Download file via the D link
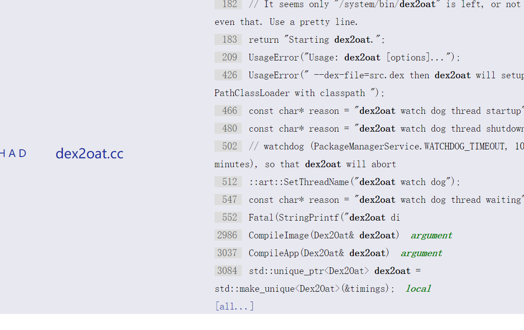The image size is (524, 330). [23, 153]
